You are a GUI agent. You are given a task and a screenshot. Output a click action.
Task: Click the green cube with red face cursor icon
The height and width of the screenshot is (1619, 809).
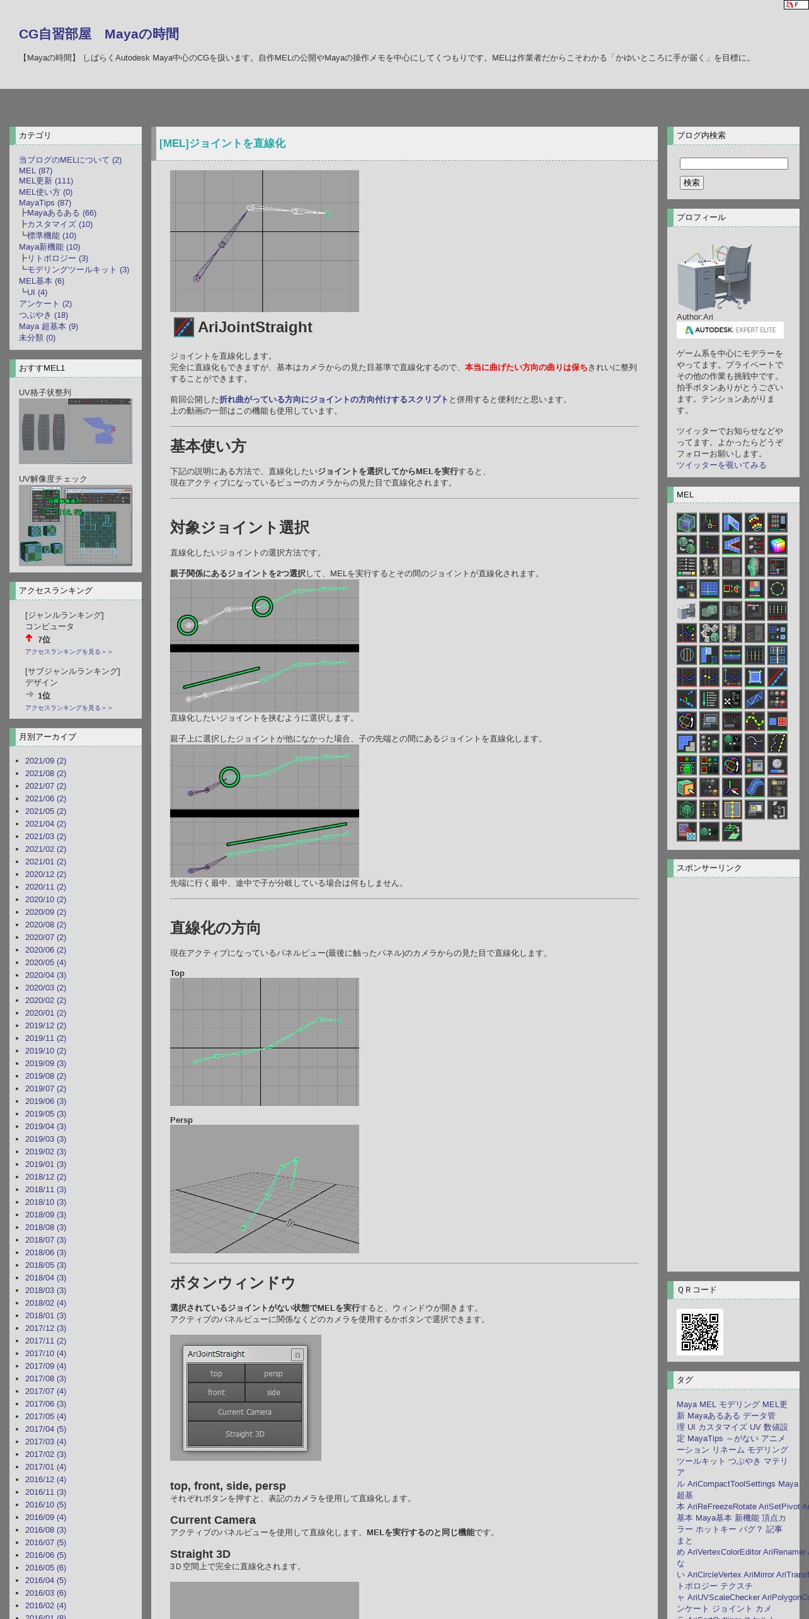coord(687,787)
